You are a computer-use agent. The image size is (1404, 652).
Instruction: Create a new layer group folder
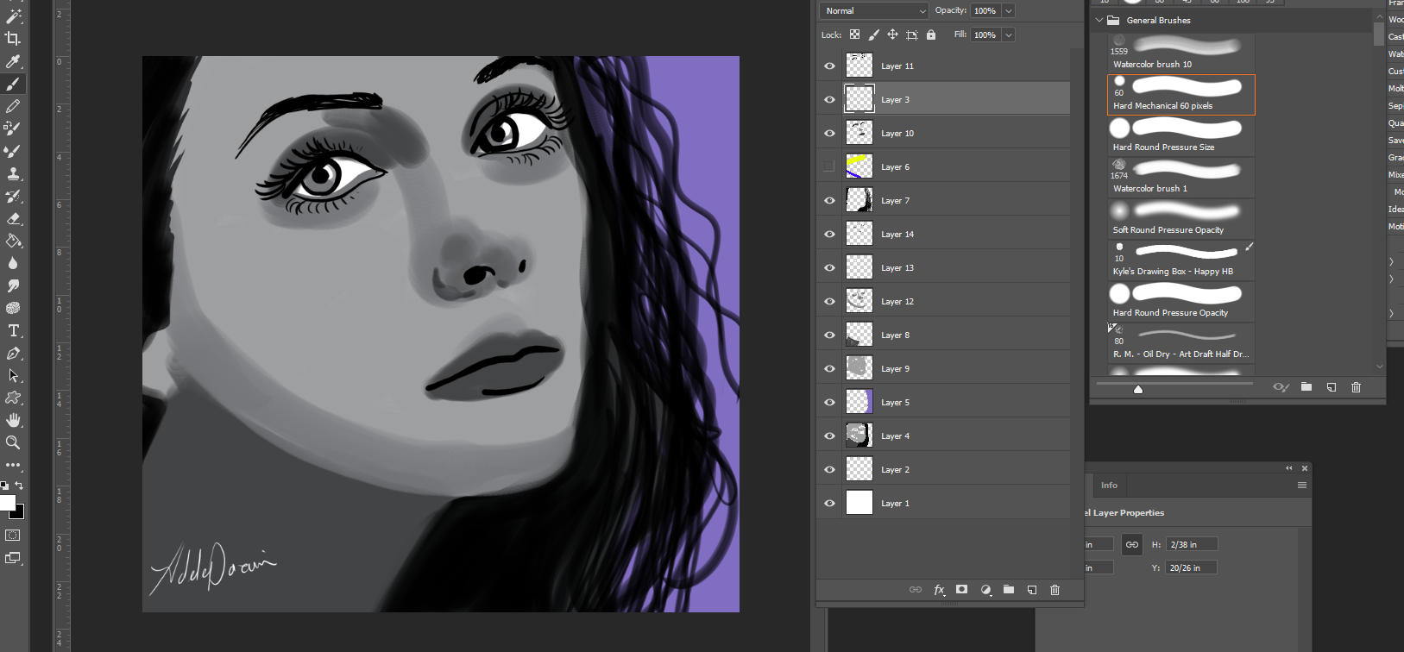point(1008,590)
